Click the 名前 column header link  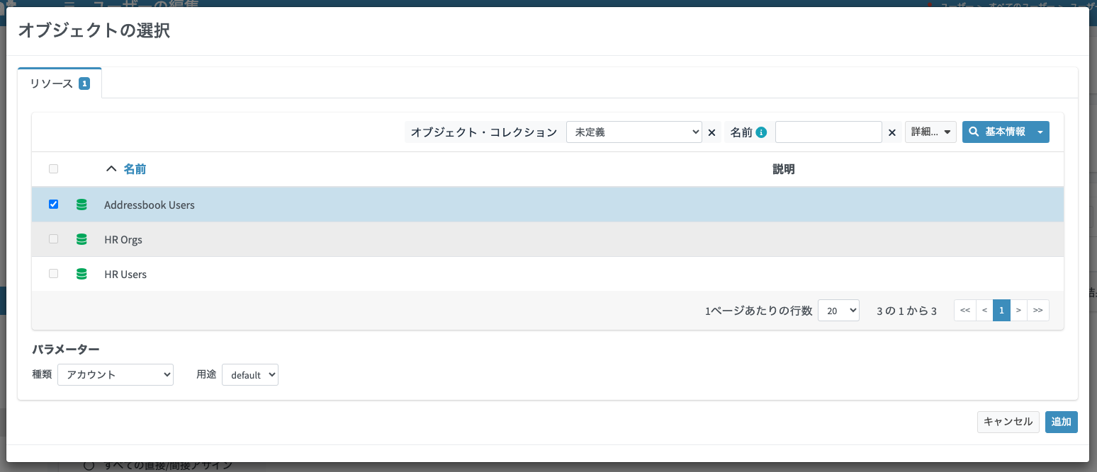point(135,169)
